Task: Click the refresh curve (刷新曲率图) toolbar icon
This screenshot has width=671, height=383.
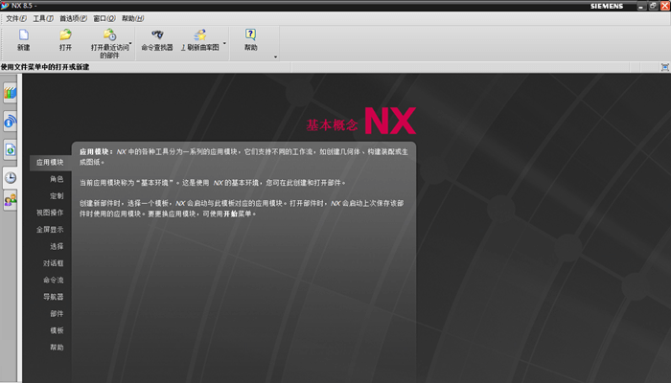Action: coord(199,34)
